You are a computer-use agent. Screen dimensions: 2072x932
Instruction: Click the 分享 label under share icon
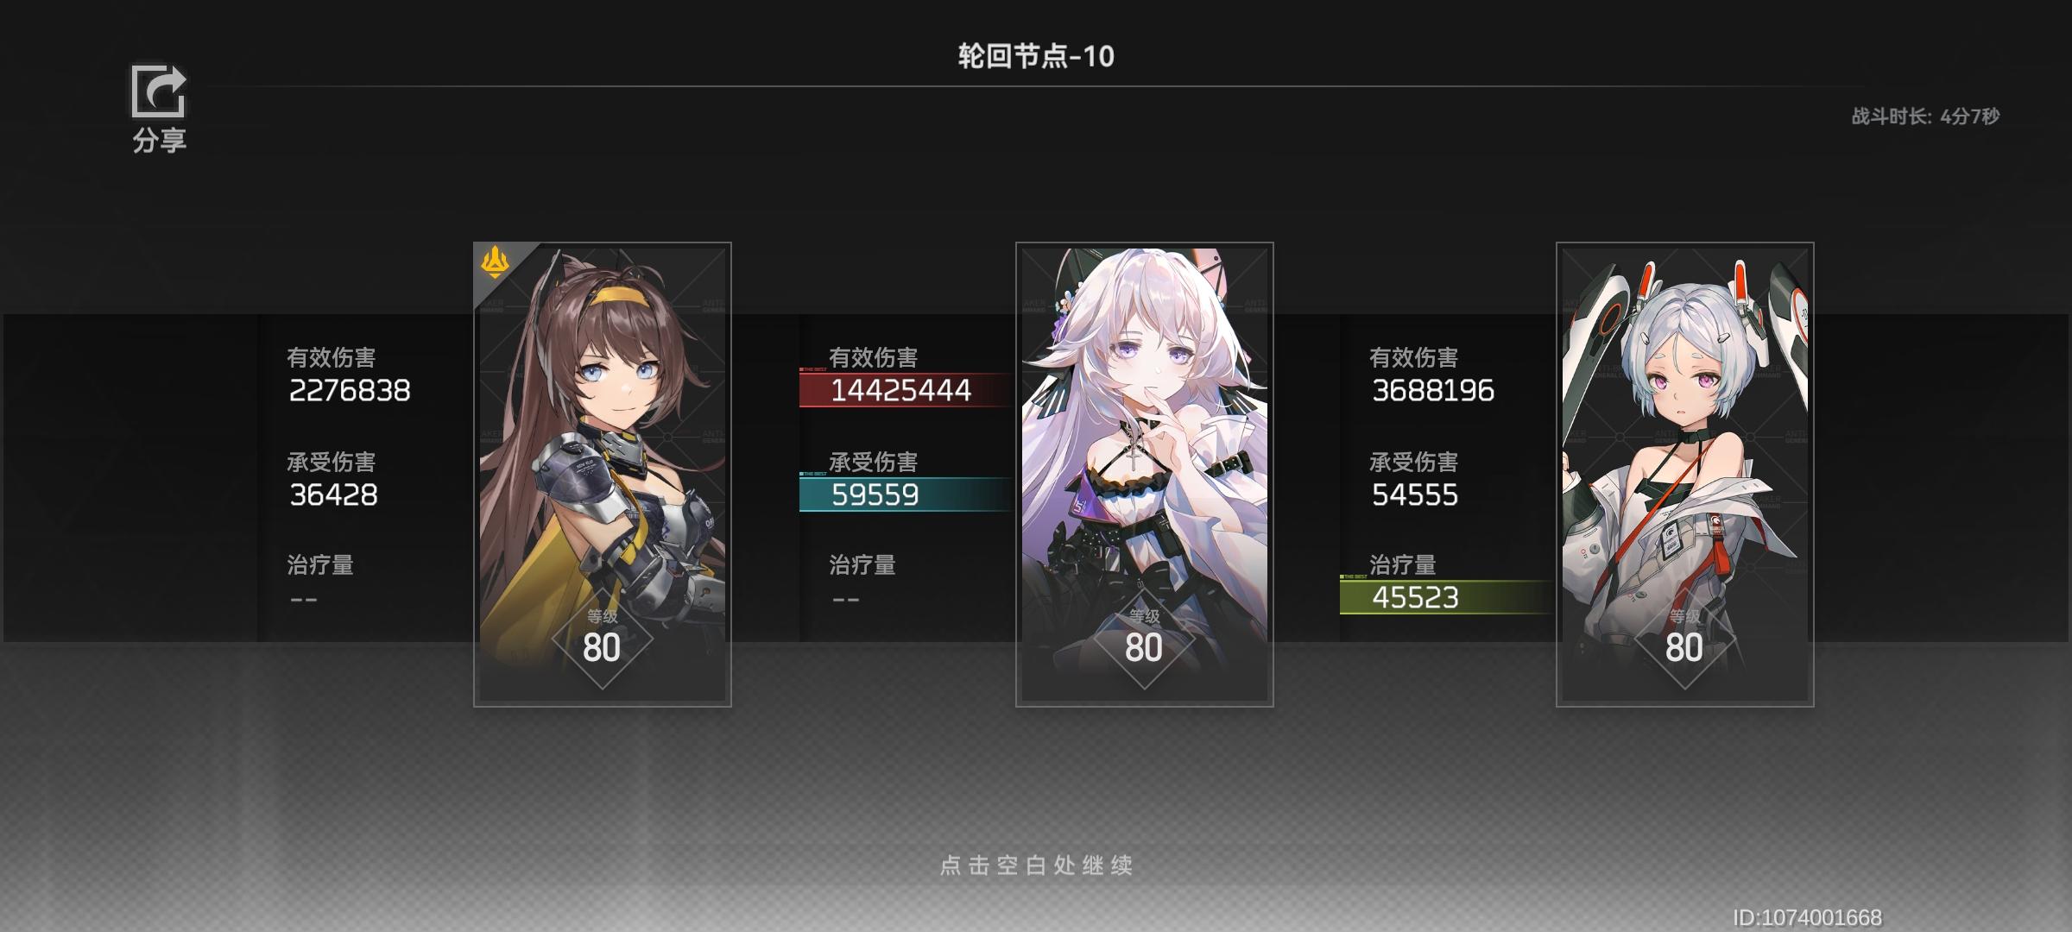159,141
